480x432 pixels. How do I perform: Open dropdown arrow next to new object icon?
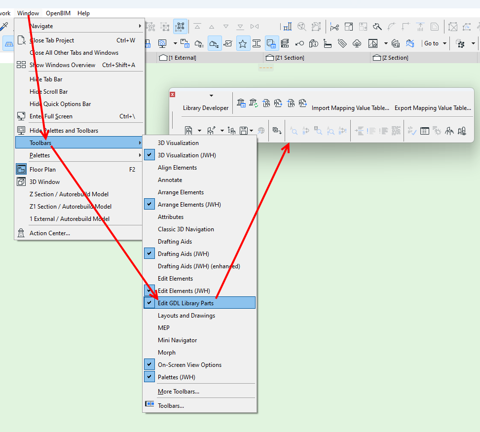click(x=199, y=131)
